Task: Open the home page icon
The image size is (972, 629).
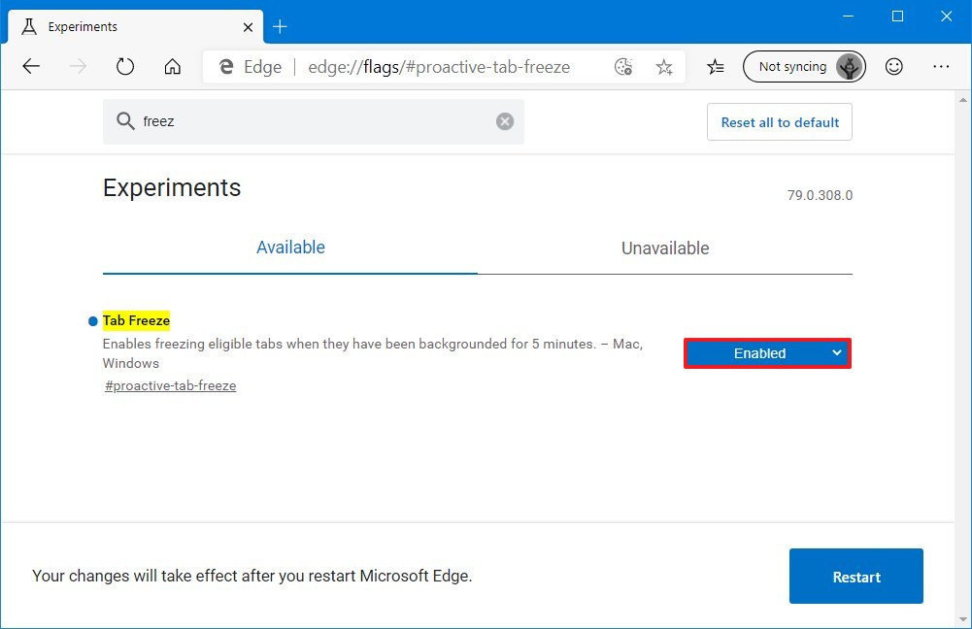Action: (172, 66)
